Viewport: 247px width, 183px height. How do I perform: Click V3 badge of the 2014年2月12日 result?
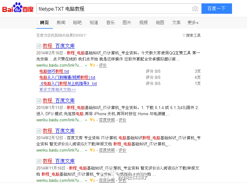(x=92, y=150)
